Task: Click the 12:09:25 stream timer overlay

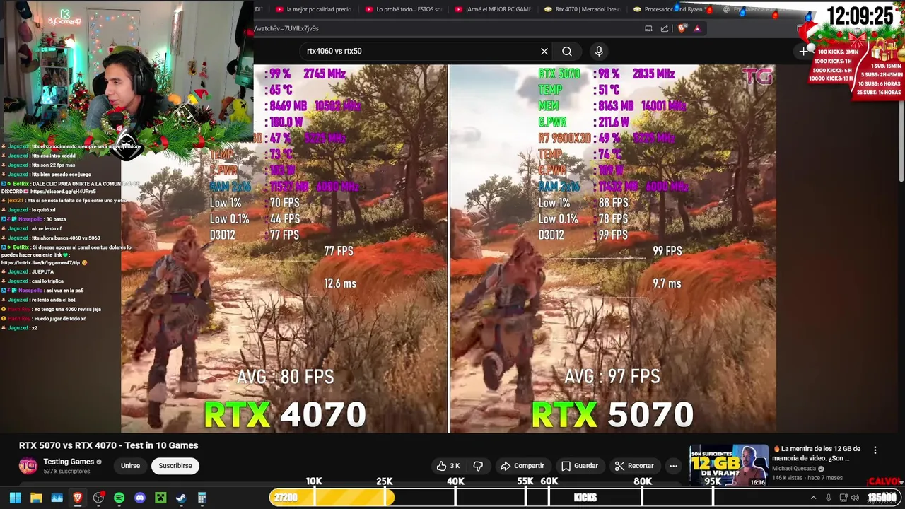Action: (x=860, y=16)
